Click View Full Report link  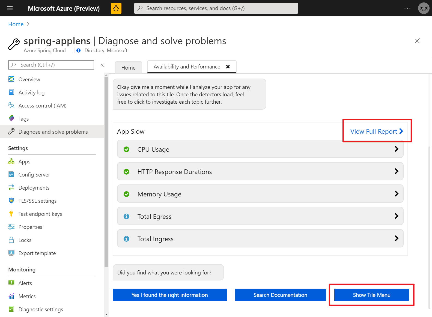coord(377,131)
